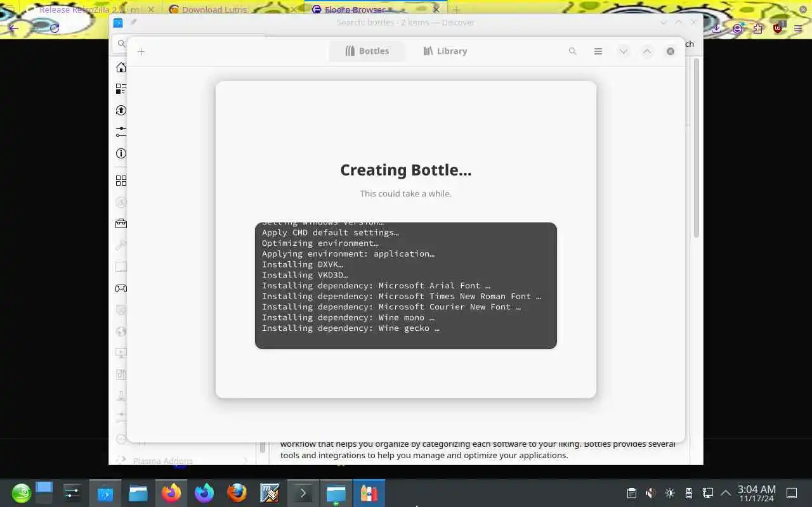The image size is (812, 507).
Task: Open the browser extensions puzzle icon
Action: [x=757, y=29]
